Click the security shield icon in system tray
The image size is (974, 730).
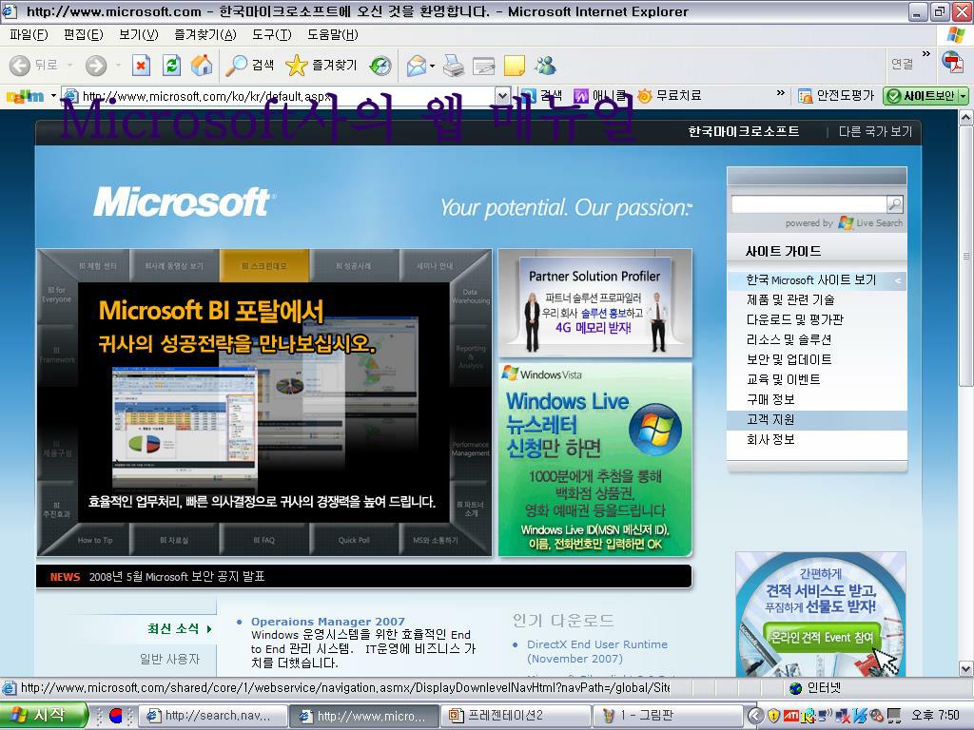[773, 716]
